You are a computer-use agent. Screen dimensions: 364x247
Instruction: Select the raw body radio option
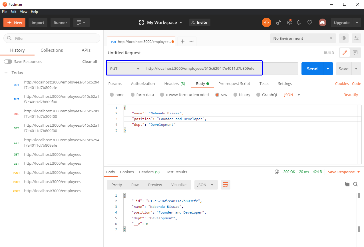[x=217, y=95]
